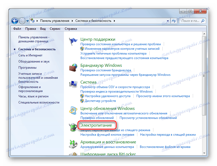Open the address bar history dropdown
217x166 pixels.
(x=168, y=21)
